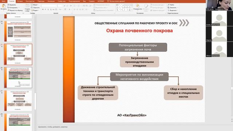Image resolution: width=233 pixels, height=131 pixels.
Task: Select 'Загрязнение производственными отходами' box
Action: (139, 61)
